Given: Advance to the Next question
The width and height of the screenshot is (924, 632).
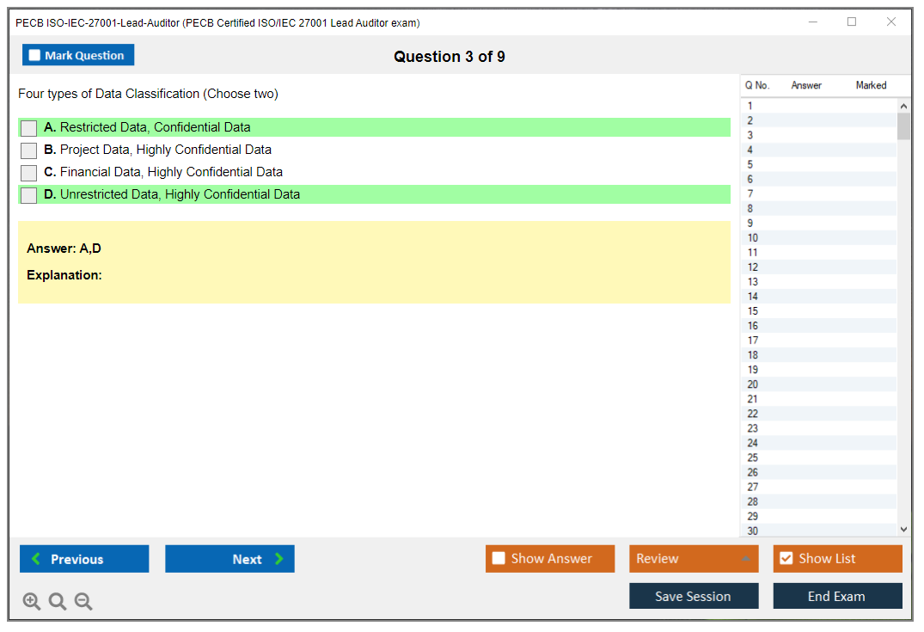Looking at the screenshot, I should (x=229, y=559).
